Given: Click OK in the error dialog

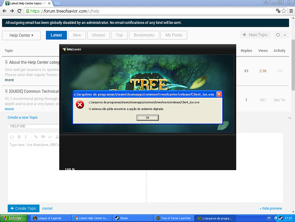Looking at the screenshot, I should tap(147, 118).
